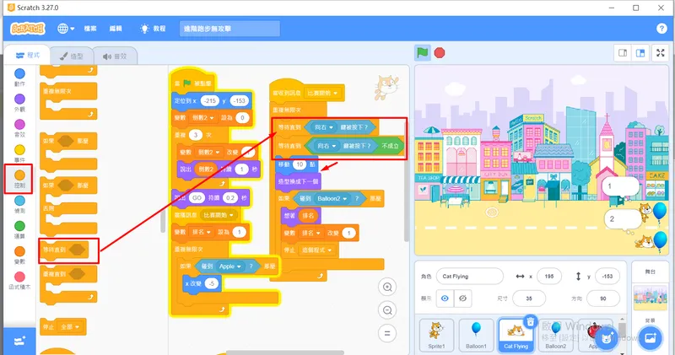Click the choose a sprite cat button
Screen dimensions: 675x355
pyautogui.click(x=607, y=338)
